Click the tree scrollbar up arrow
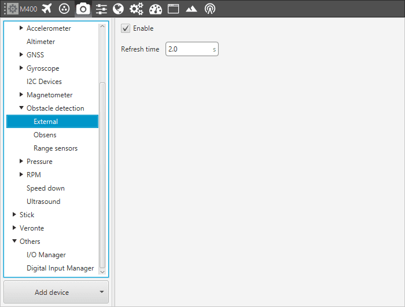 102,26
